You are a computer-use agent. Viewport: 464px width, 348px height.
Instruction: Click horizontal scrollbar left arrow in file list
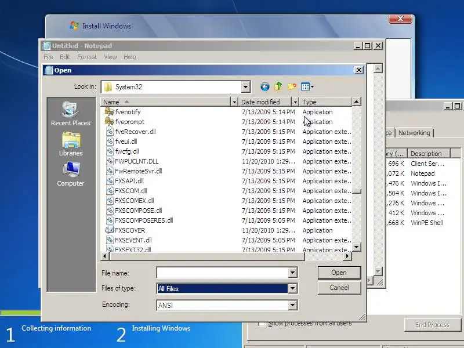[105, 256]
